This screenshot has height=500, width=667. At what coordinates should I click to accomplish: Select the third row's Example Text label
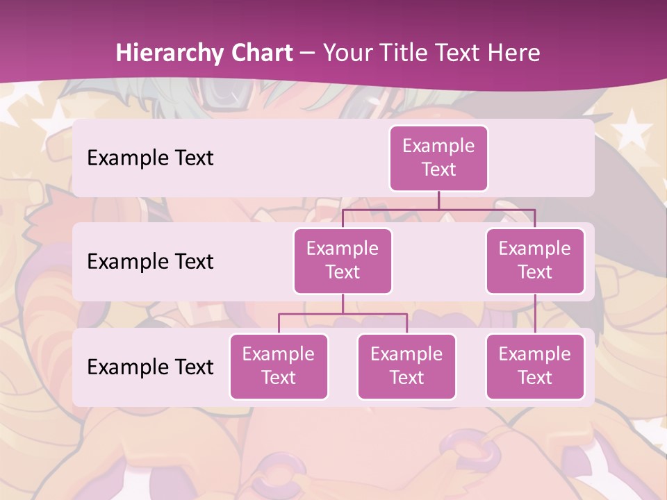pyautogui.click(x=150, y=367)
